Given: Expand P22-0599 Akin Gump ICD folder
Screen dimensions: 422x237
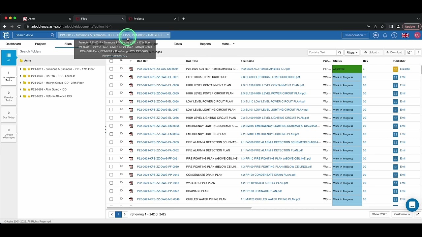Looking at the screenshot, I should coord(20,90).
